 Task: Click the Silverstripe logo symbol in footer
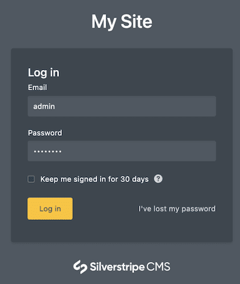pos(80,267)
